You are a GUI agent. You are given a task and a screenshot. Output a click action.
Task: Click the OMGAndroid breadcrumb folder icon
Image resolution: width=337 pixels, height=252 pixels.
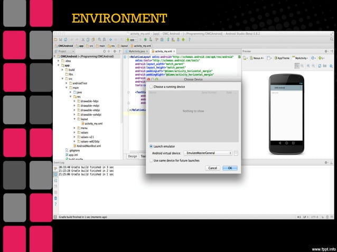pyautogui.click(x=57, y=46)
